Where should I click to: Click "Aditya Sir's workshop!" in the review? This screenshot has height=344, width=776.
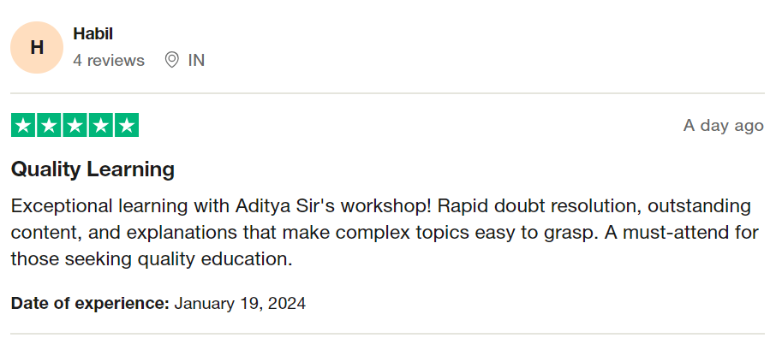click(318, 206)
